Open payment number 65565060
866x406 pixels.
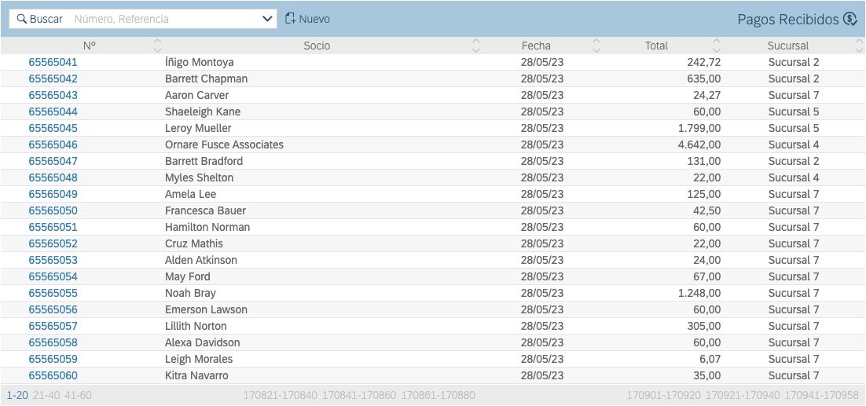pos(53,375)
